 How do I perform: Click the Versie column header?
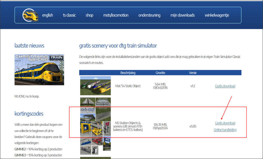click(x=193, y=73)
